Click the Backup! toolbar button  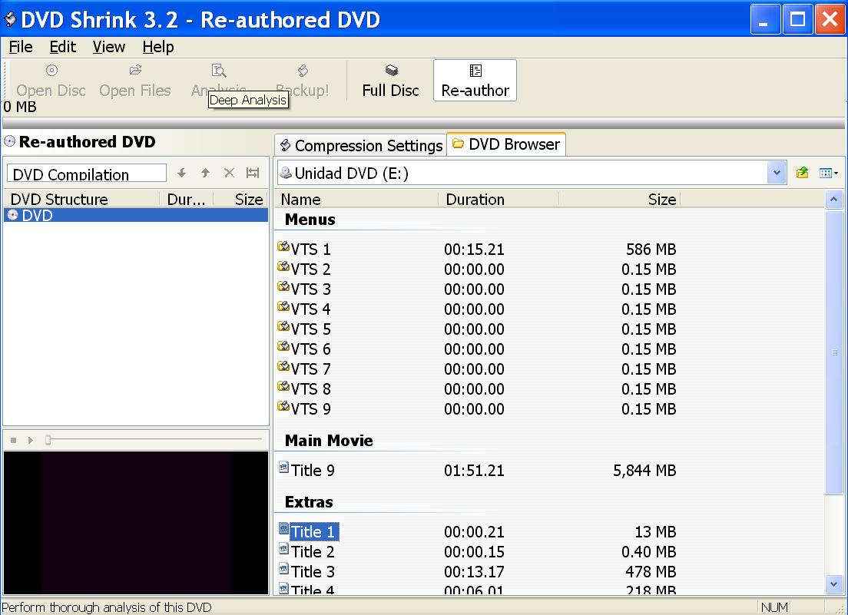(x=303, y=81)
